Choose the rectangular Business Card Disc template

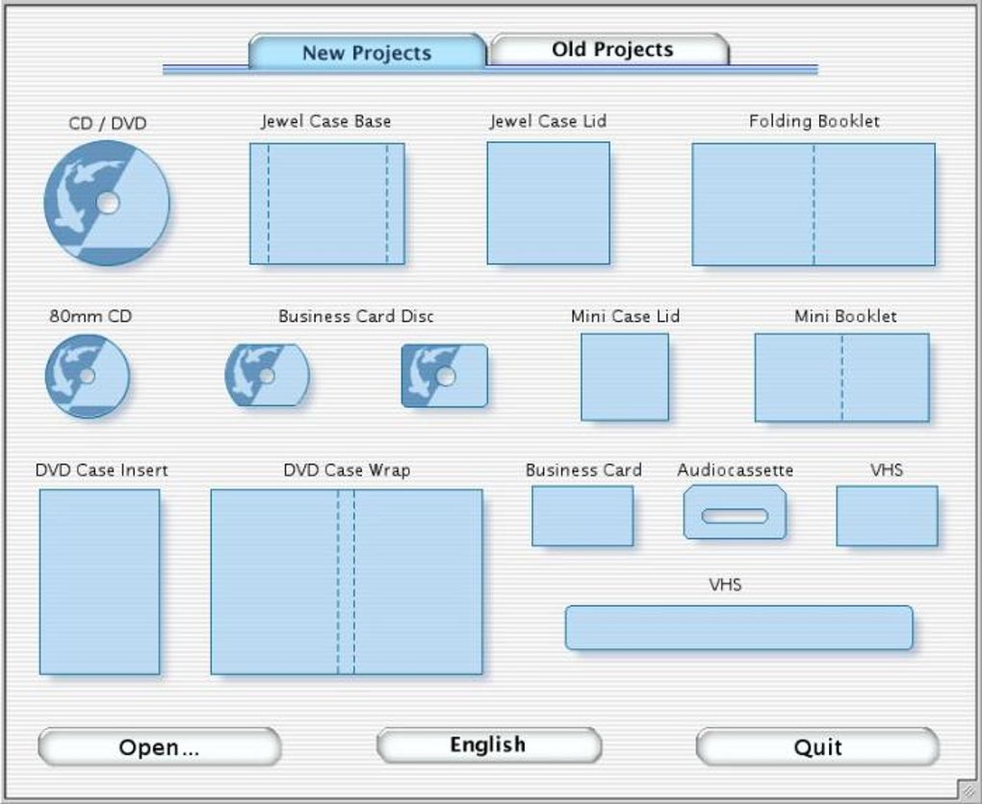click(443, 375)
